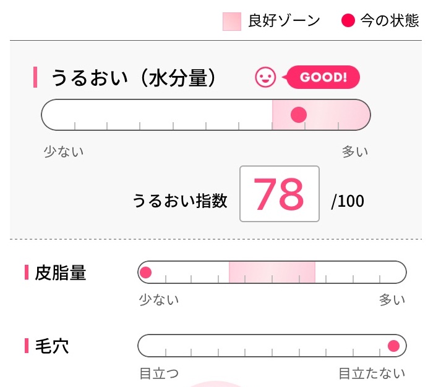
Task: Click the red 今の状態 legend dot
Action: 348,21
